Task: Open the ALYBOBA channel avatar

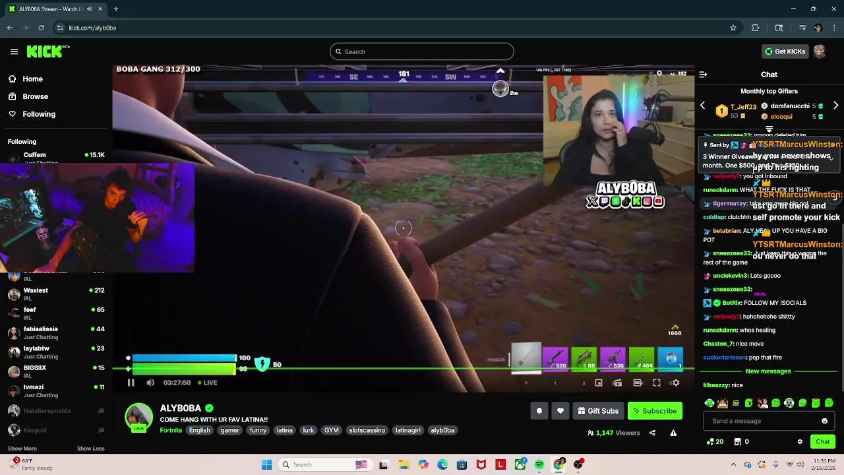Action: pyautogui.click(x=138, y=418)
